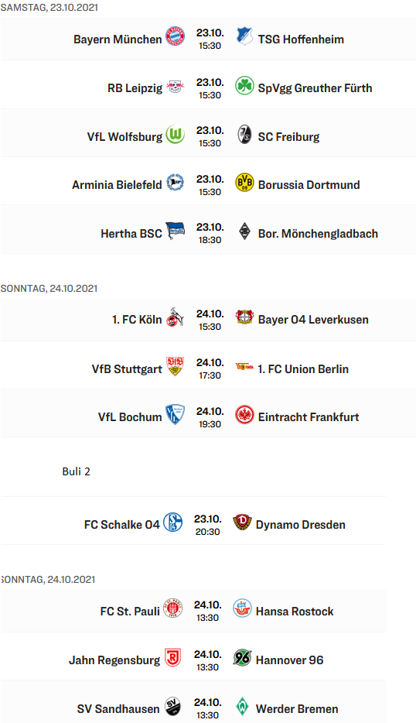Click the Bayern München club logo
Screen dimensions: 416x723
[x=175, y=36]
